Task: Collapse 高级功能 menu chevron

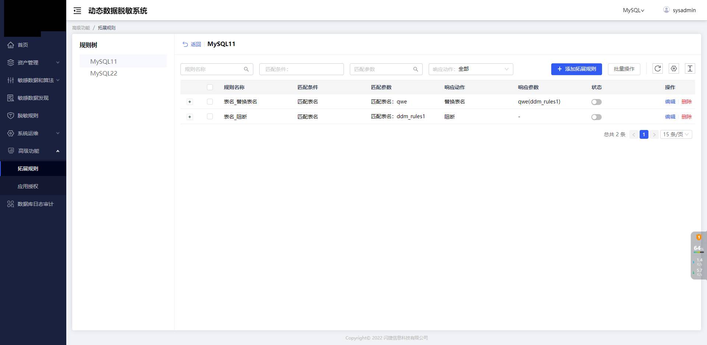Action: coord(58,151)
